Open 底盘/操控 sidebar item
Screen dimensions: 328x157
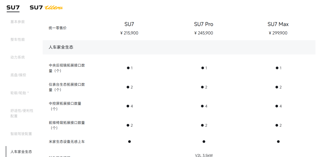tap(18, 75)
